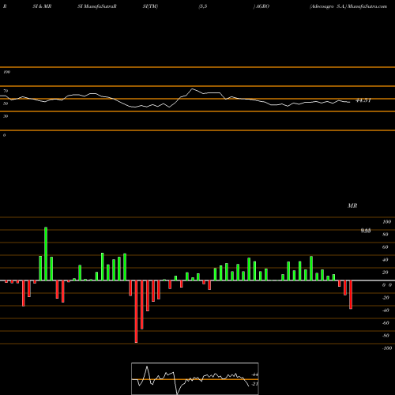Viewport: 395px width, 395px height.
Task: Click the 44 value in the mini chart
Action: pyautogui.click(x=255, y=374)
